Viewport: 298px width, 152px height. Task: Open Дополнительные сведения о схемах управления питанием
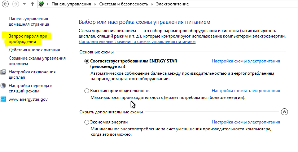coord(137,42)
